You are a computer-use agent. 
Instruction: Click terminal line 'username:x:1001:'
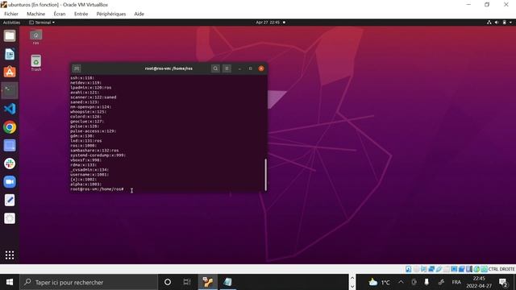coord(89,175)
